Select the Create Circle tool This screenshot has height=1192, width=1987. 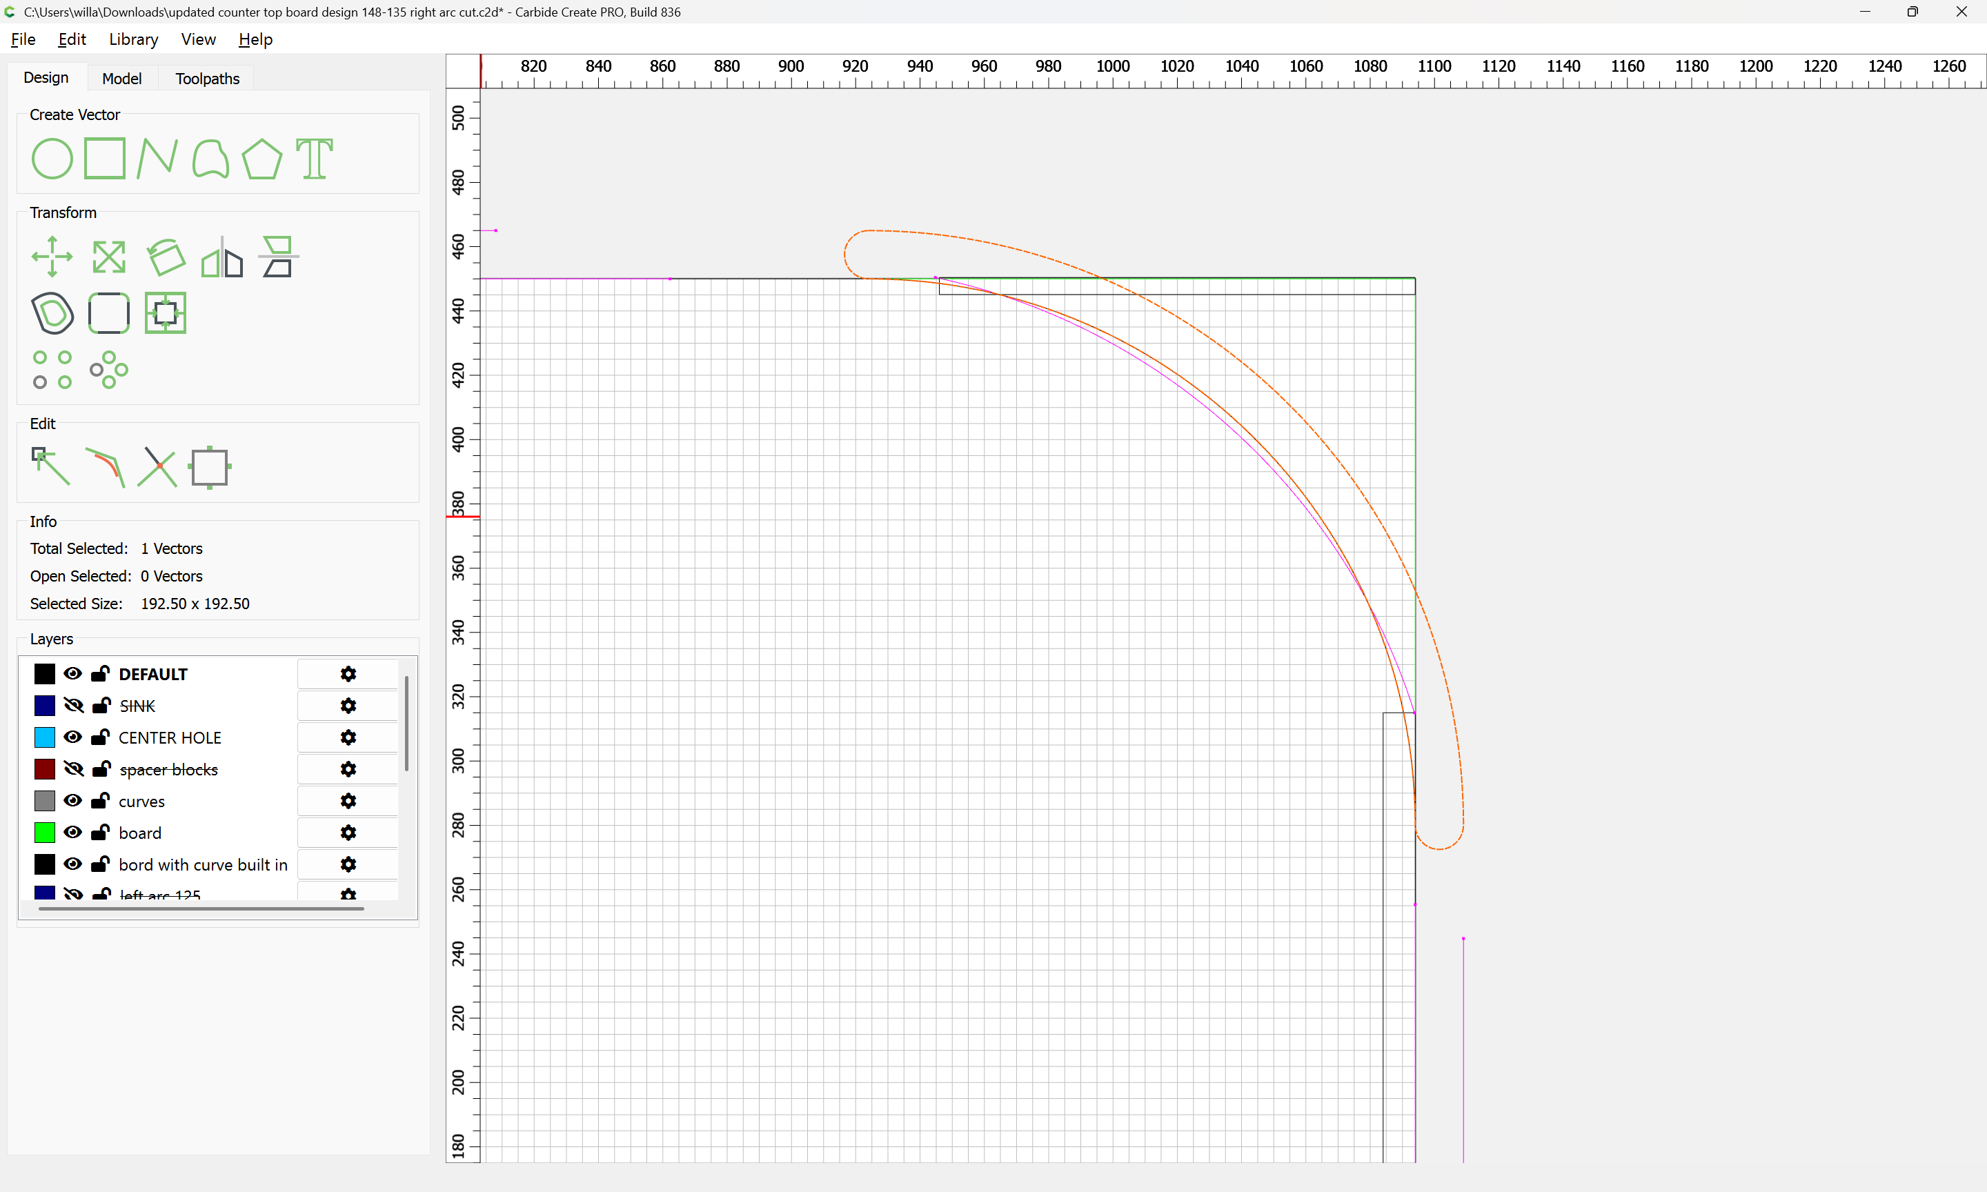tap(52, 158)
